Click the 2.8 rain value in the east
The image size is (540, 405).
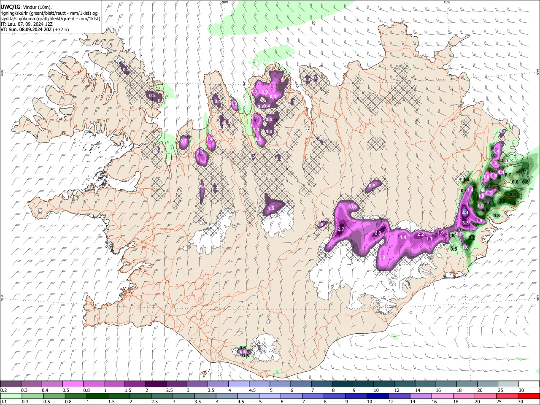(x=486, y=210)
